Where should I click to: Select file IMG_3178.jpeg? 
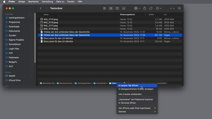click(110, 22)
